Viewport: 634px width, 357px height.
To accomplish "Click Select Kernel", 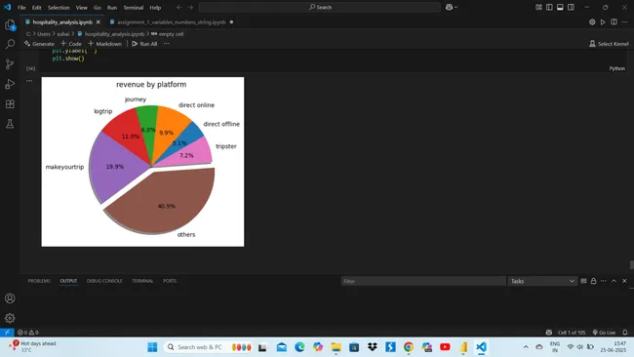I will [x=609, y=44].
